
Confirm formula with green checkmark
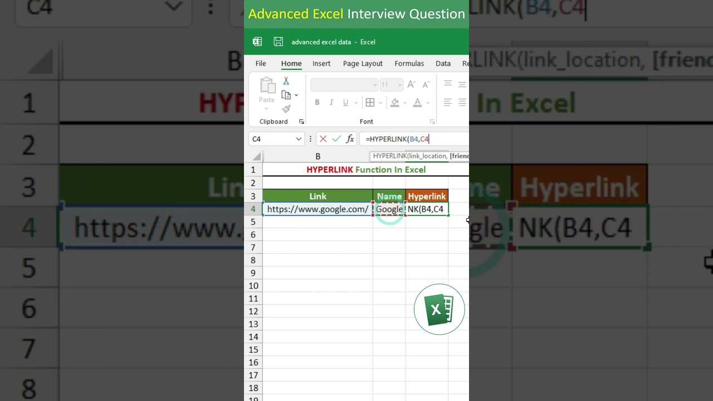(336, 139)
